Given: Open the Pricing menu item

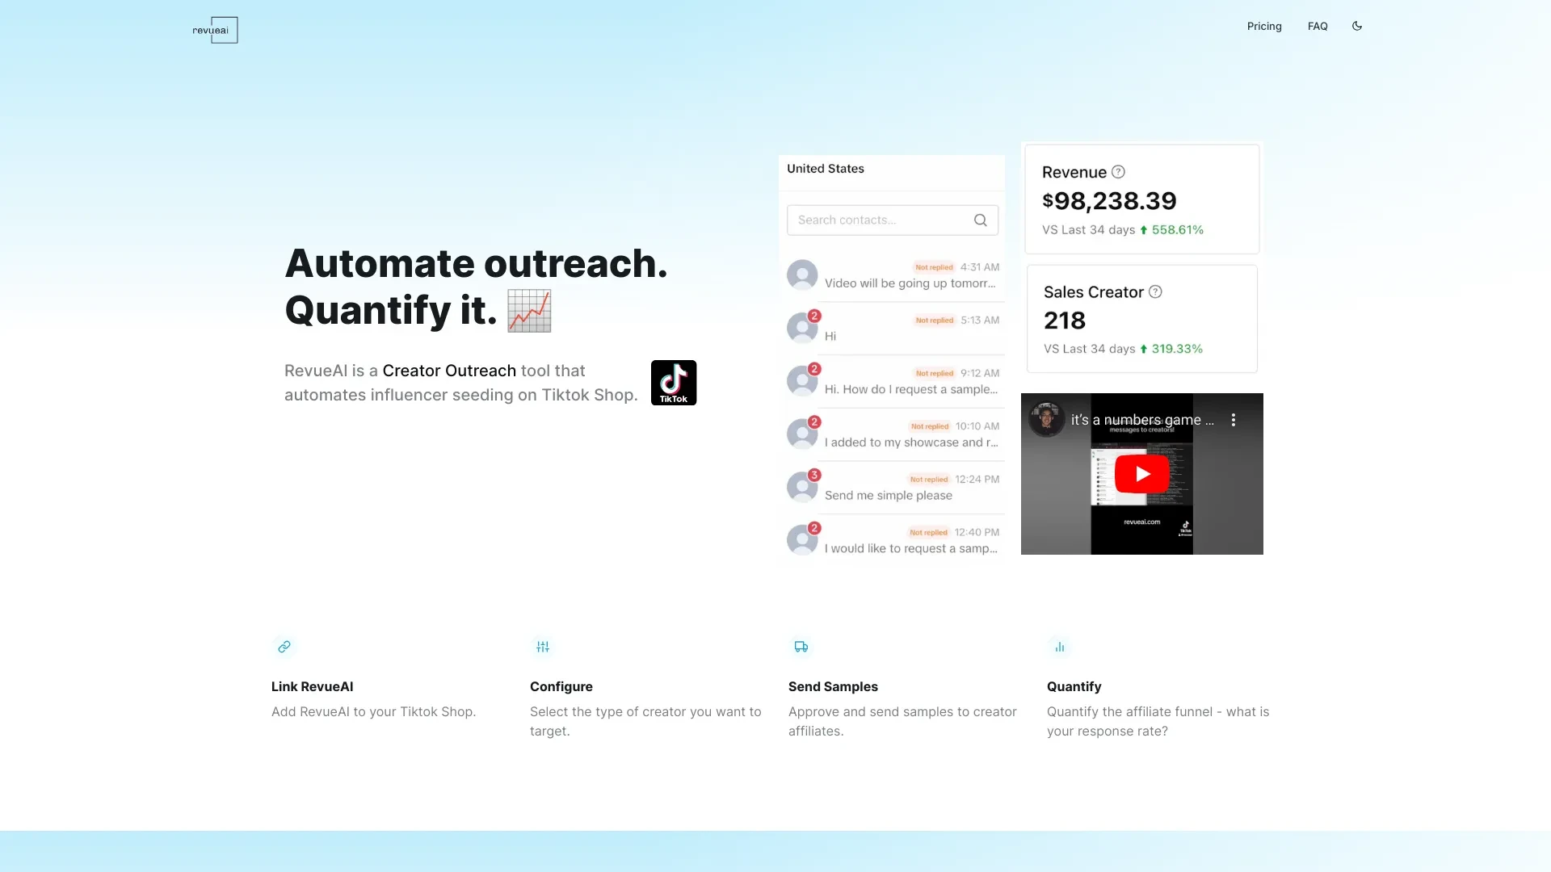Looking at the screenshot, I should pos(1263,26).
